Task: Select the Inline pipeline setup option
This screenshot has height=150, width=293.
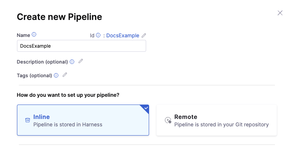Action: click(83, 120)
